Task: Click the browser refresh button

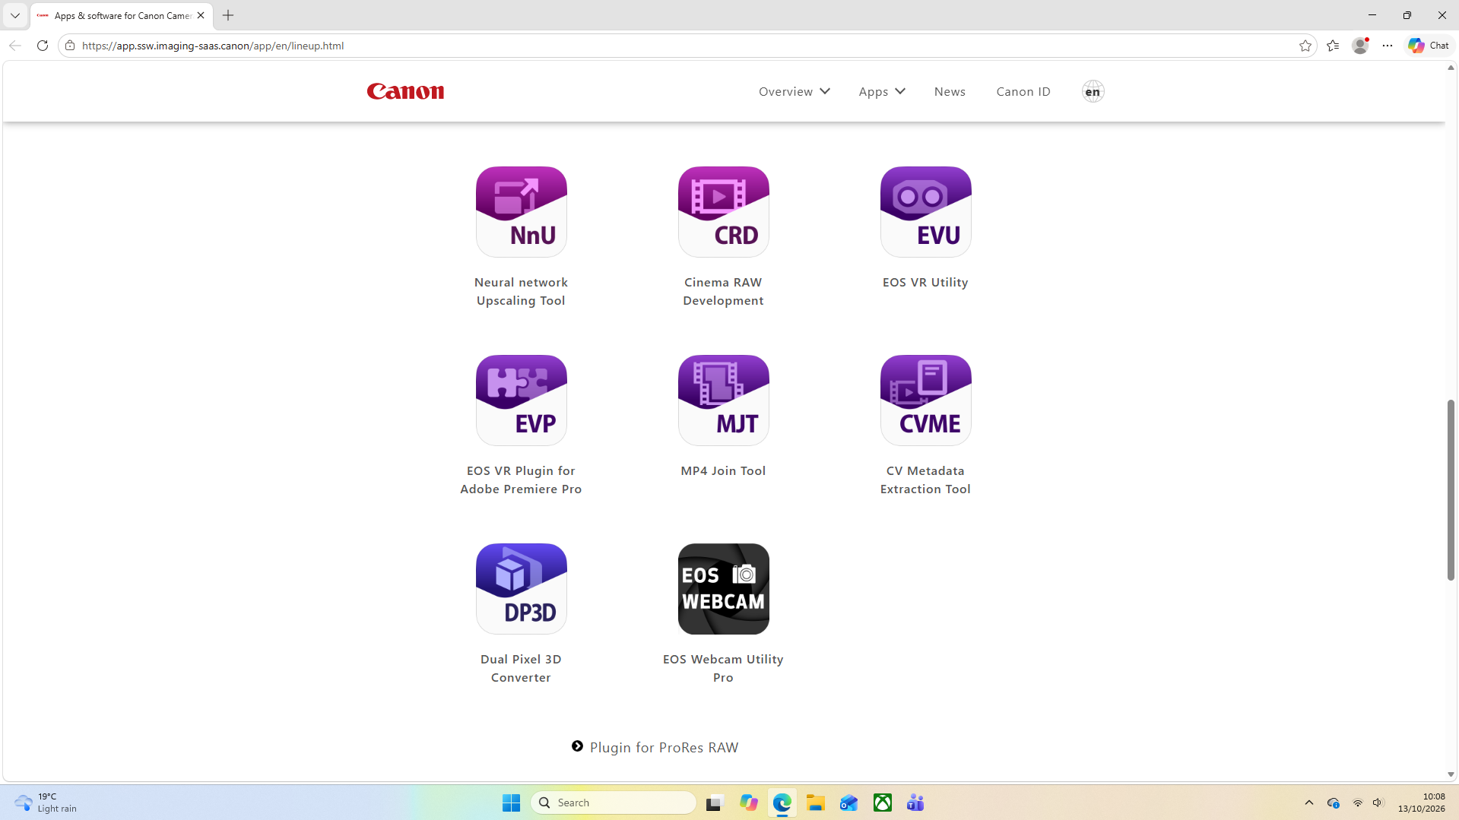Action: pyautogui.click(x=43, y=46)
